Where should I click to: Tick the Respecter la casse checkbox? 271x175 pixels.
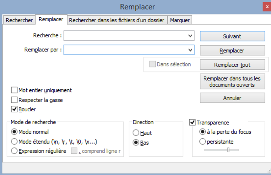tap(14, 100)
